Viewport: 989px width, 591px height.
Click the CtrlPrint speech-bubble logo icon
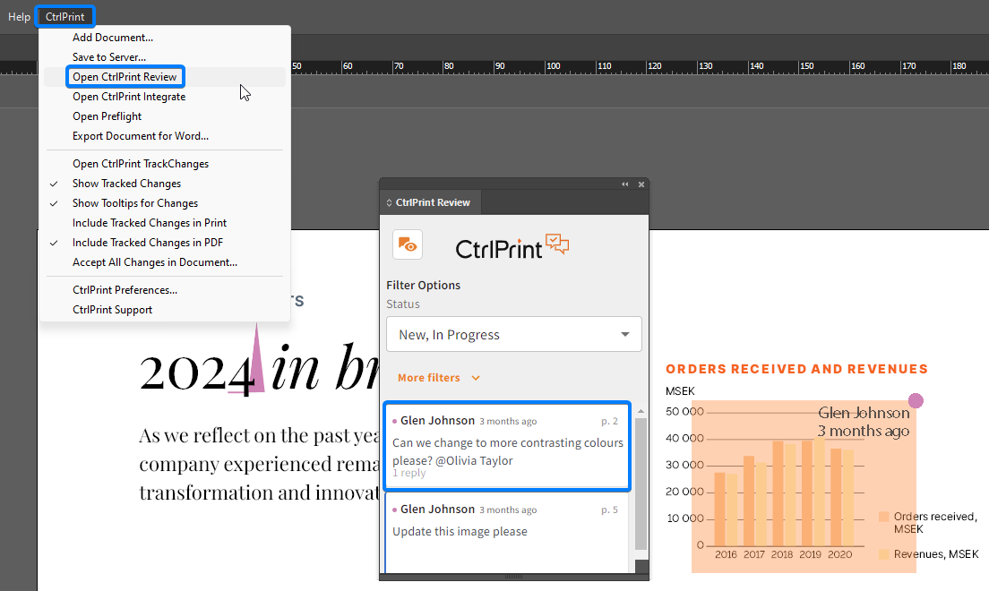(557, 243)
